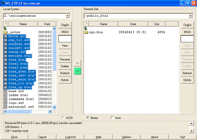The width and height of the screenshot is (197, 140).
Task: Sort remote files by Date column
Action: (133, 24)
